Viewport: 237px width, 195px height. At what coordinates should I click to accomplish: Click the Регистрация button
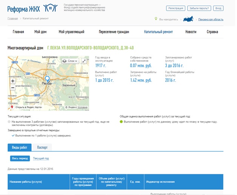click(x=175, y=8)
